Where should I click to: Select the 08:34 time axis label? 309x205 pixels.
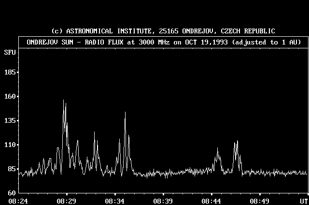click(115, 201)
